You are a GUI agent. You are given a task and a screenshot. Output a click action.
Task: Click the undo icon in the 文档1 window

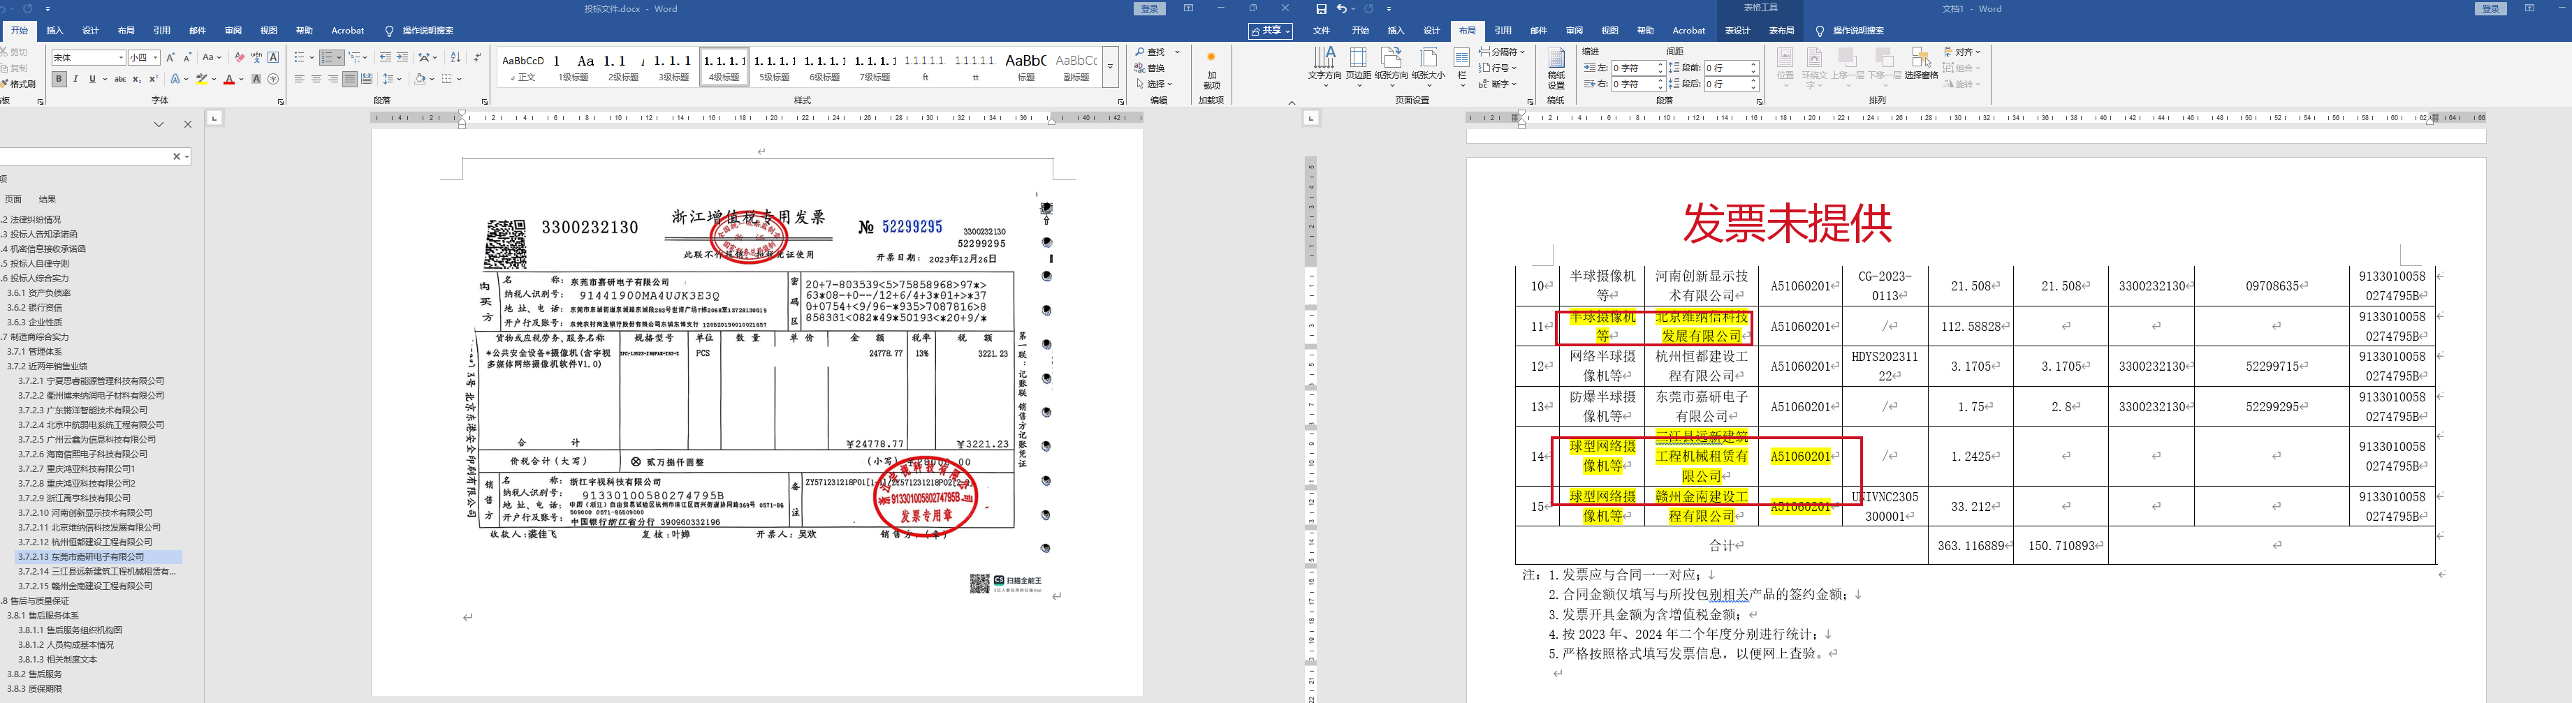[1342, 9]
